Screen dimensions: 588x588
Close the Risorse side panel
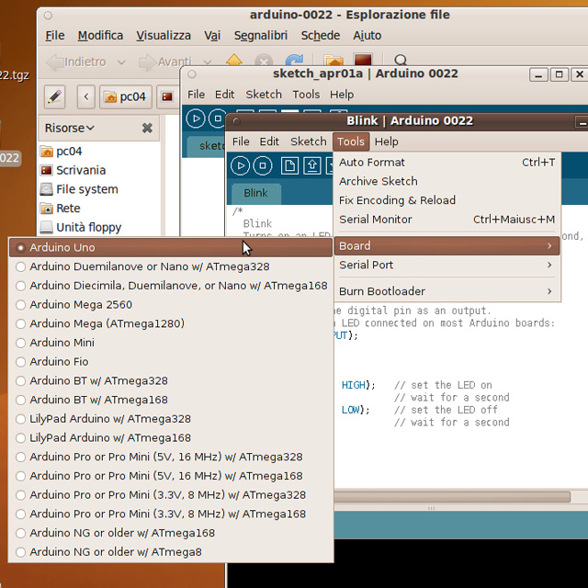pyautogui.click(x=147, y=128)
